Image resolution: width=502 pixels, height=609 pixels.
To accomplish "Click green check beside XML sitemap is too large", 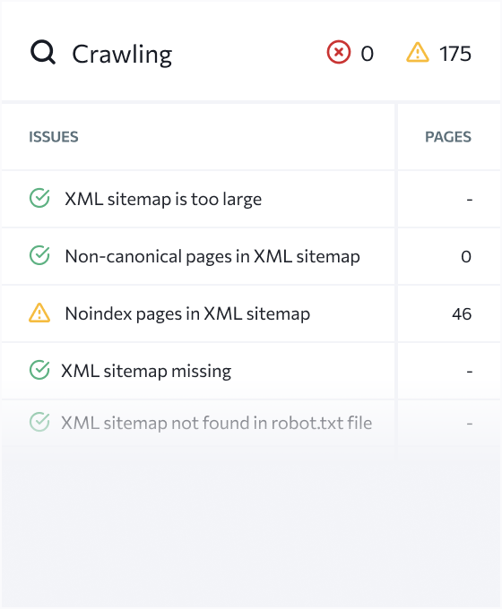I will click(39, 198).
